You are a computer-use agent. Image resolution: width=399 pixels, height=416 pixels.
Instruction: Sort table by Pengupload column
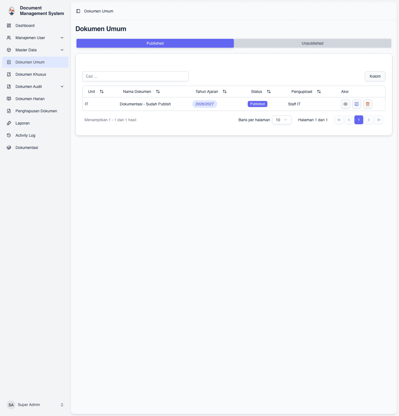(x=306, y=92)
